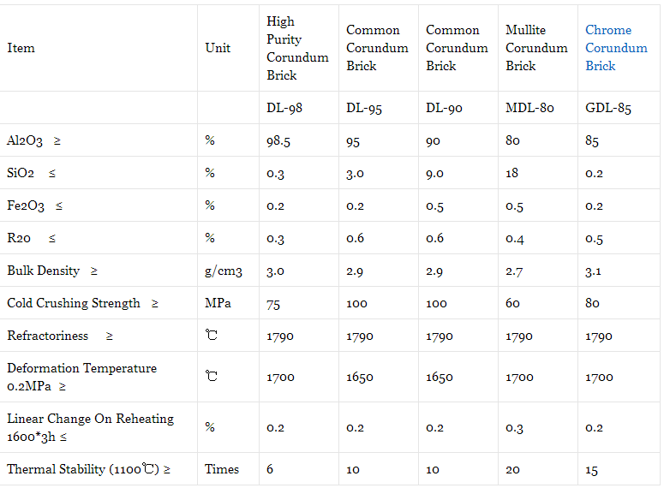Image resolution: width=664 pixels, height=488 pixels.
Task: Select the GDL-85 model cell
Action: pyautogui.click(x=608, y=108)
